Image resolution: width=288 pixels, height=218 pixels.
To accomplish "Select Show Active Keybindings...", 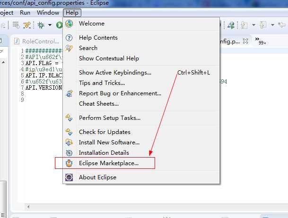I will pos(141,73).
